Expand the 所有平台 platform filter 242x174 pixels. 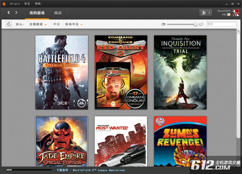(x=74, y=24)
